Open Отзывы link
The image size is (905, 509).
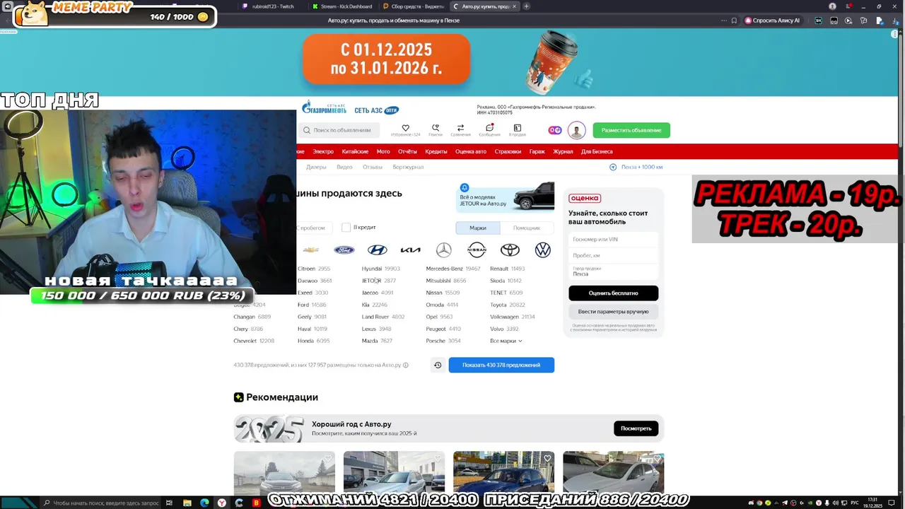(x=372, y=167)
